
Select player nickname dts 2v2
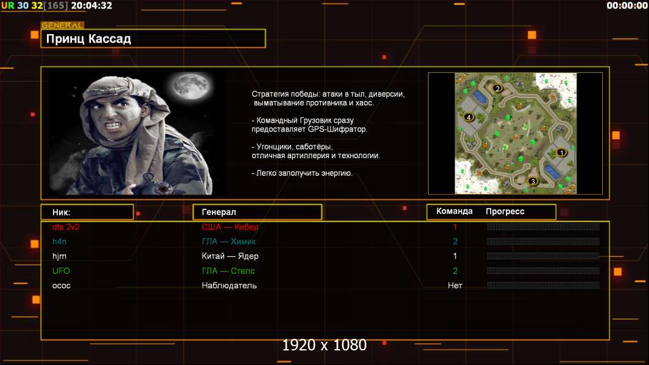pyautogui.click(x=65, y=227)
